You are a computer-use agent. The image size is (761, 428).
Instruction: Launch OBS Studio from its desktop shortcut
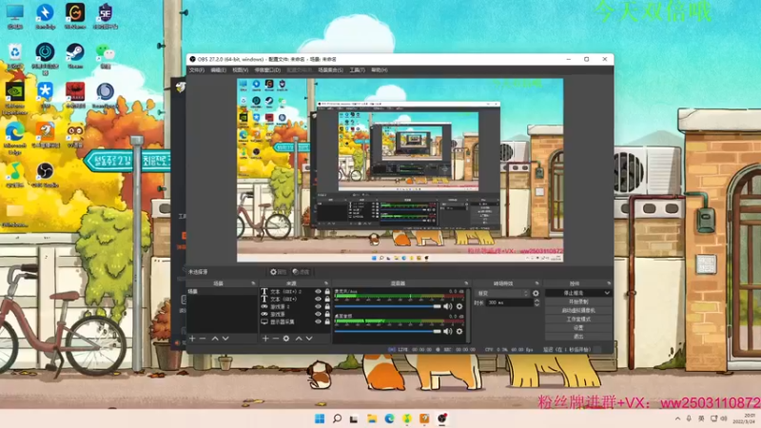[45, 176]
